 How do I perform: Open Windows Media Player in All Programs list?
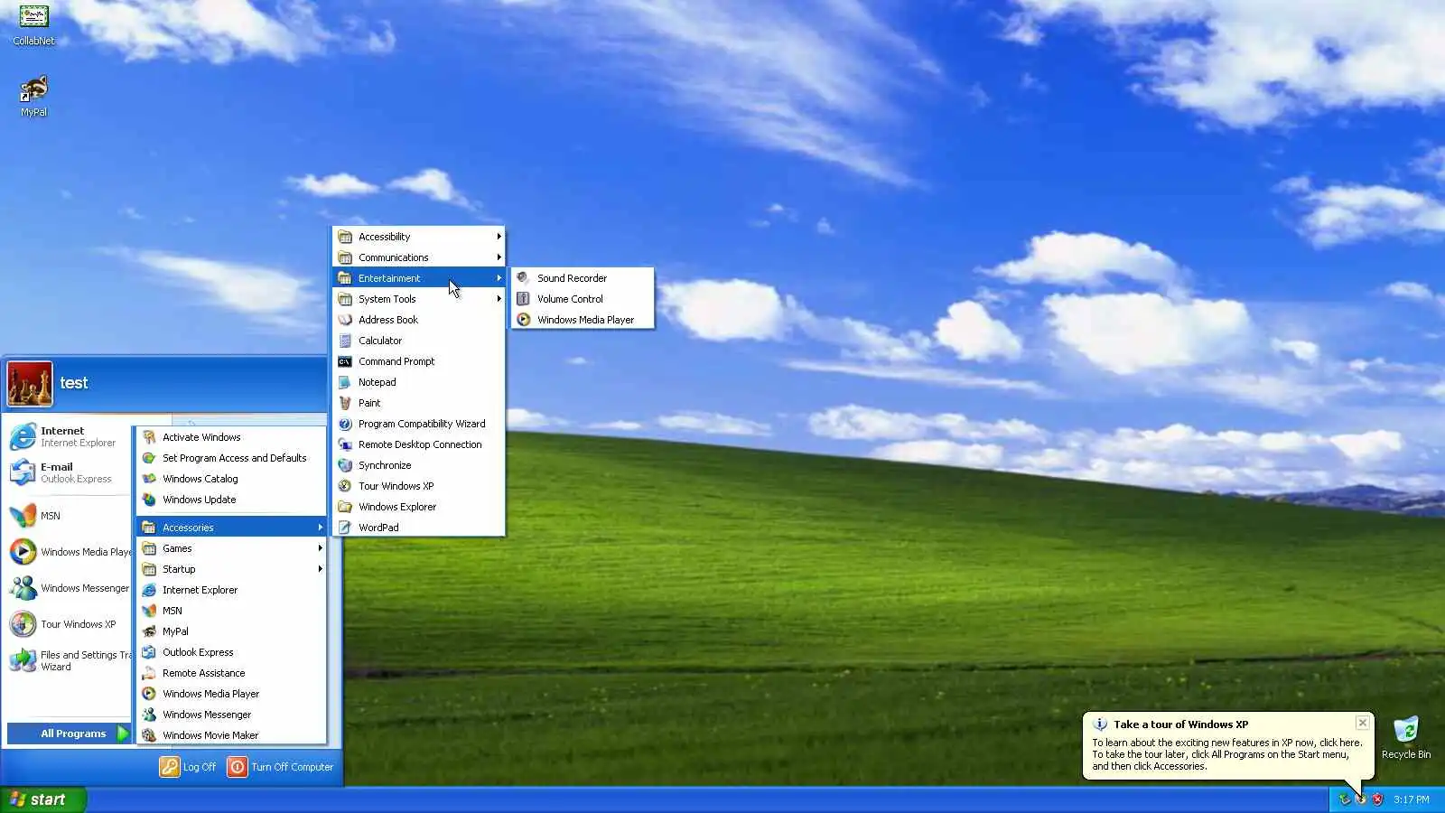pos(231,694)
